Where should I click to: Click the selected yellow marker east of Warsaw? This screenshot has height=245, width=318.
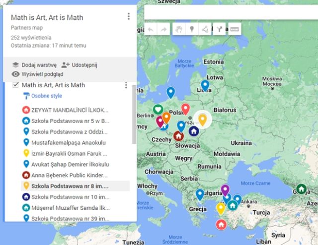pyautogui.click(x=202, y=120)
